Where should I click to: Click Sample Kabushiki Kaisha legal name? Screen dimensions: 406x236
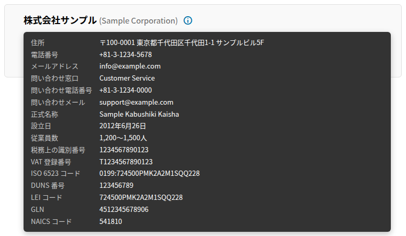tap(139, 114)
